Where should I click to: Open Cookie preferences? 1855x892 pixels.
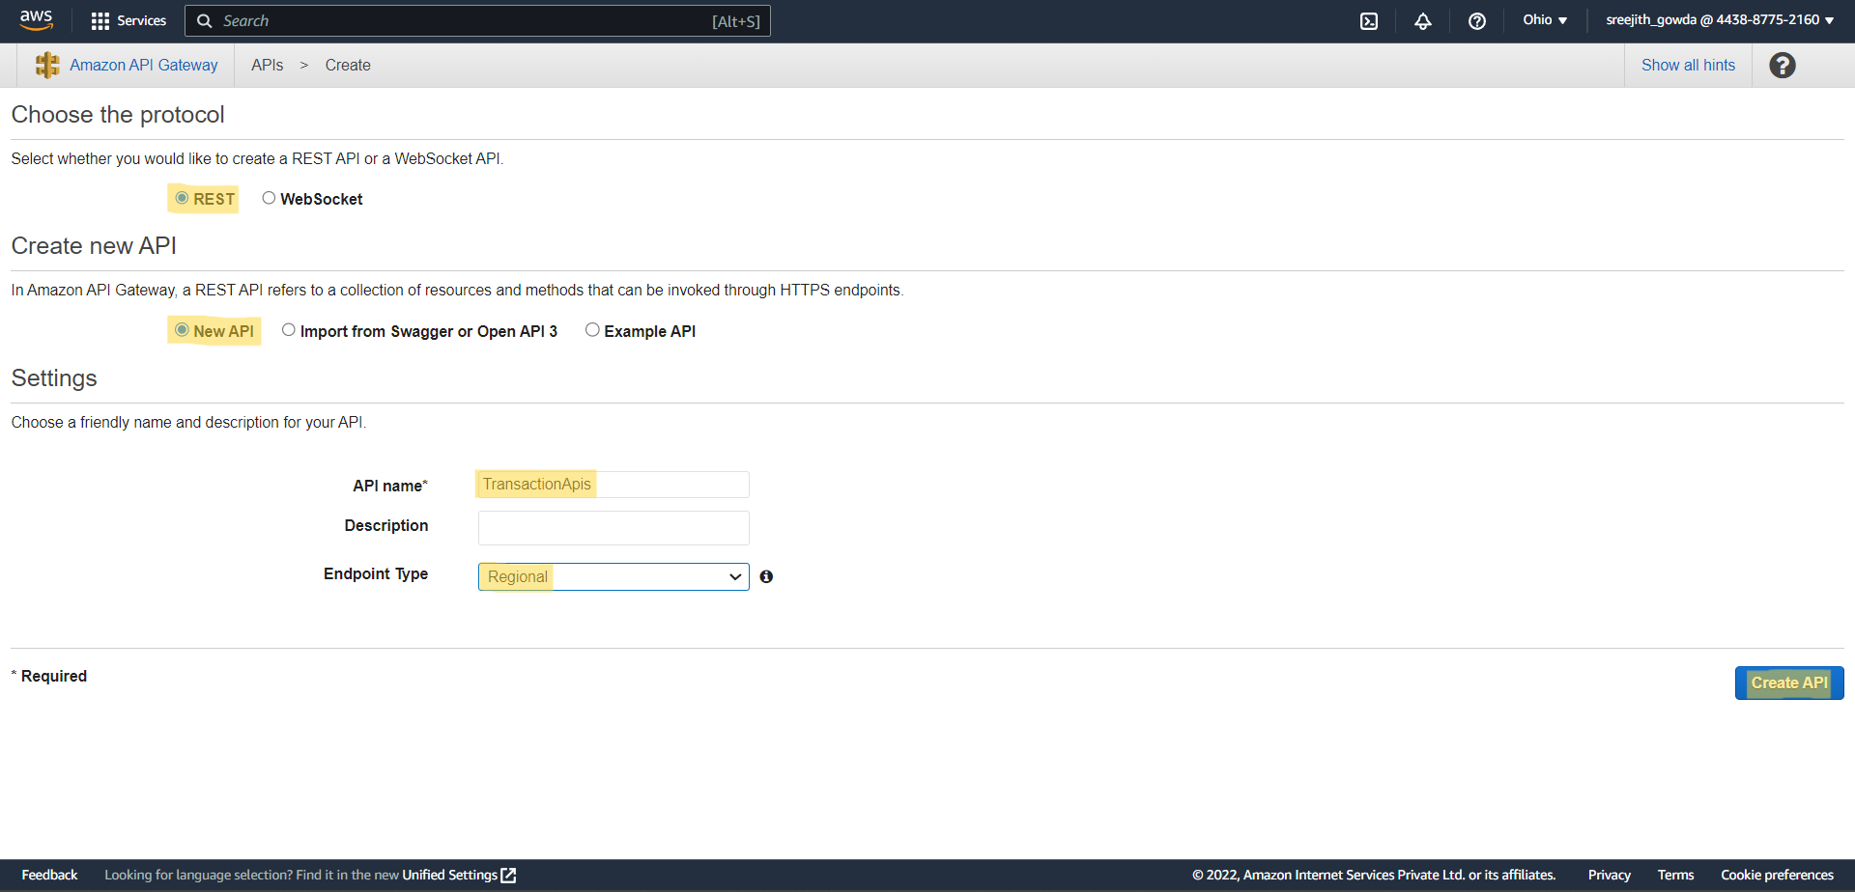pos(1777,875)
